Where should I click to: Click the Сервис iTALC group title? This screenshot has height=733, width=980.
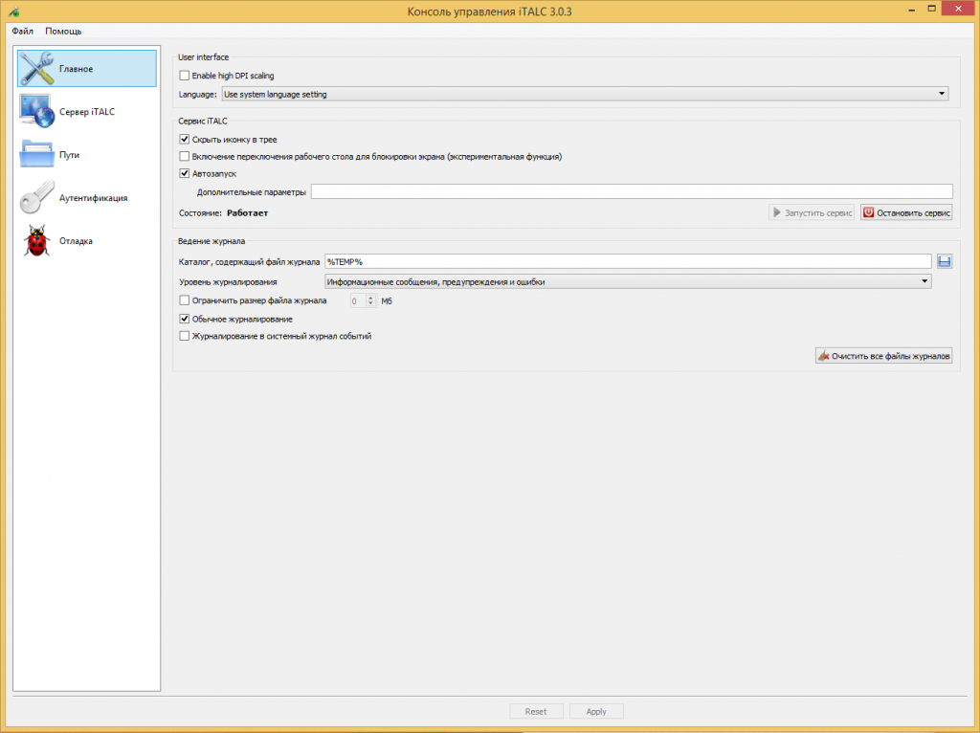[203, 122]
